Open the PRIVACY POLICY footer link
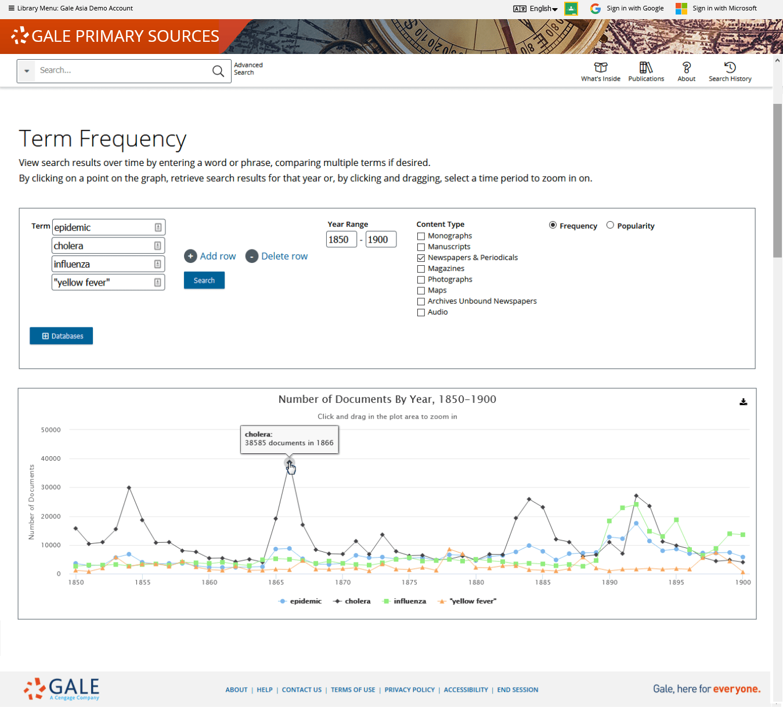The height and width of the screenshot is (711, 783). tap(410, 690)
